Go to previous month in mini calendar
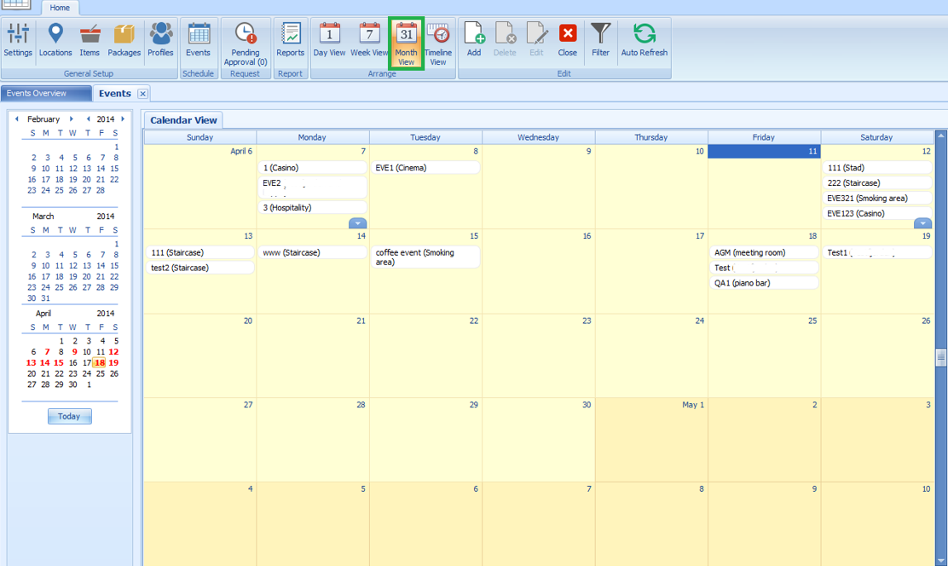948x566 pixels. click(x=16, y=118)
